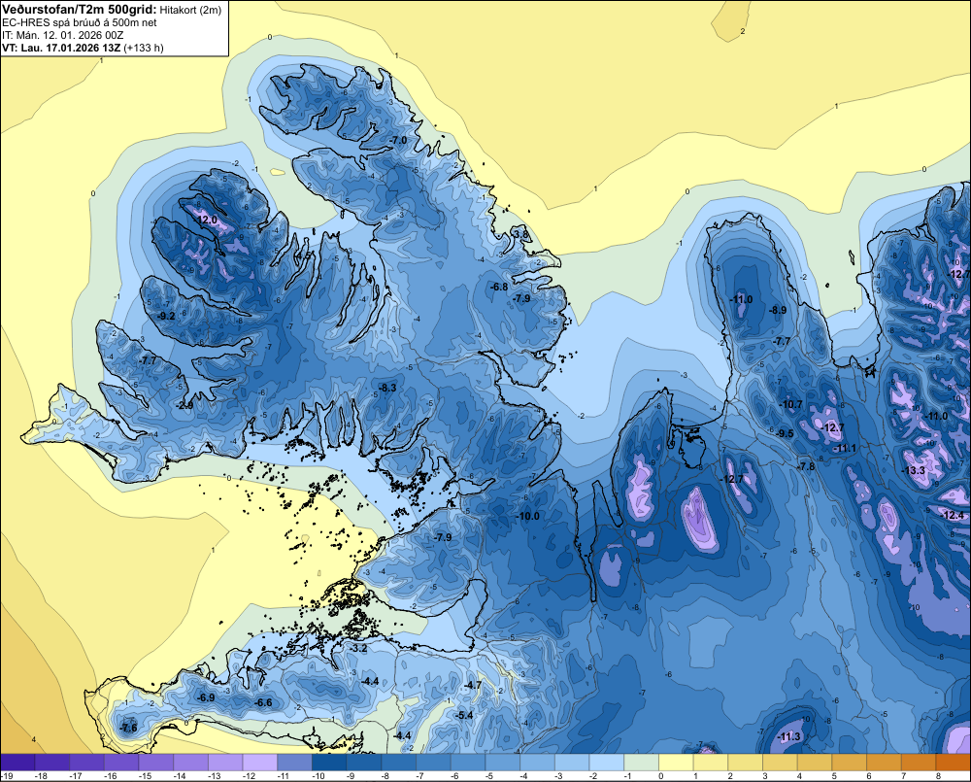This screenshot has height=782, width=971.
Task: Click the -6.9 temperature label
Action: (206, 697)
